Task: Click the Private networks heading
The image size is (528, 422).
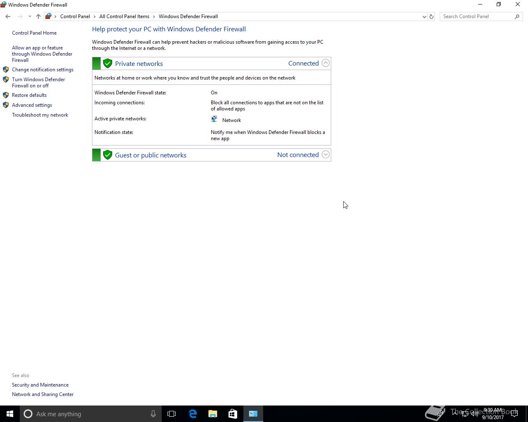Action: (x=139, y=63)
